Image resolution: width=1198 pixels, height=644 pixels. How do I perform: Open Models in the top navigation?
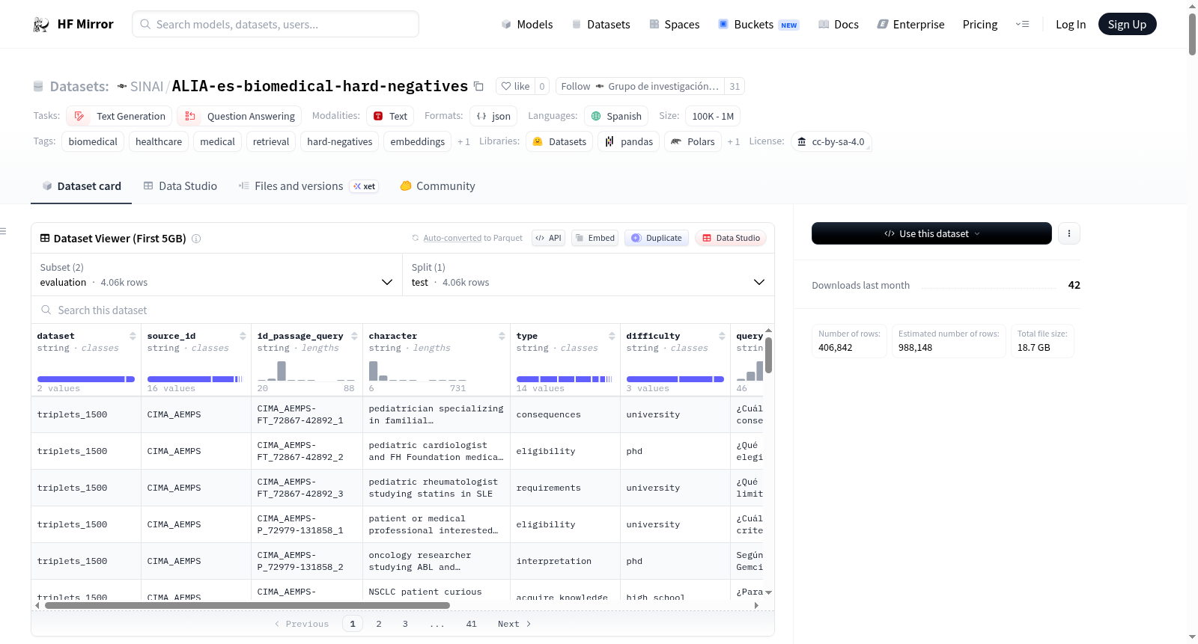click(x=527, y=24)
